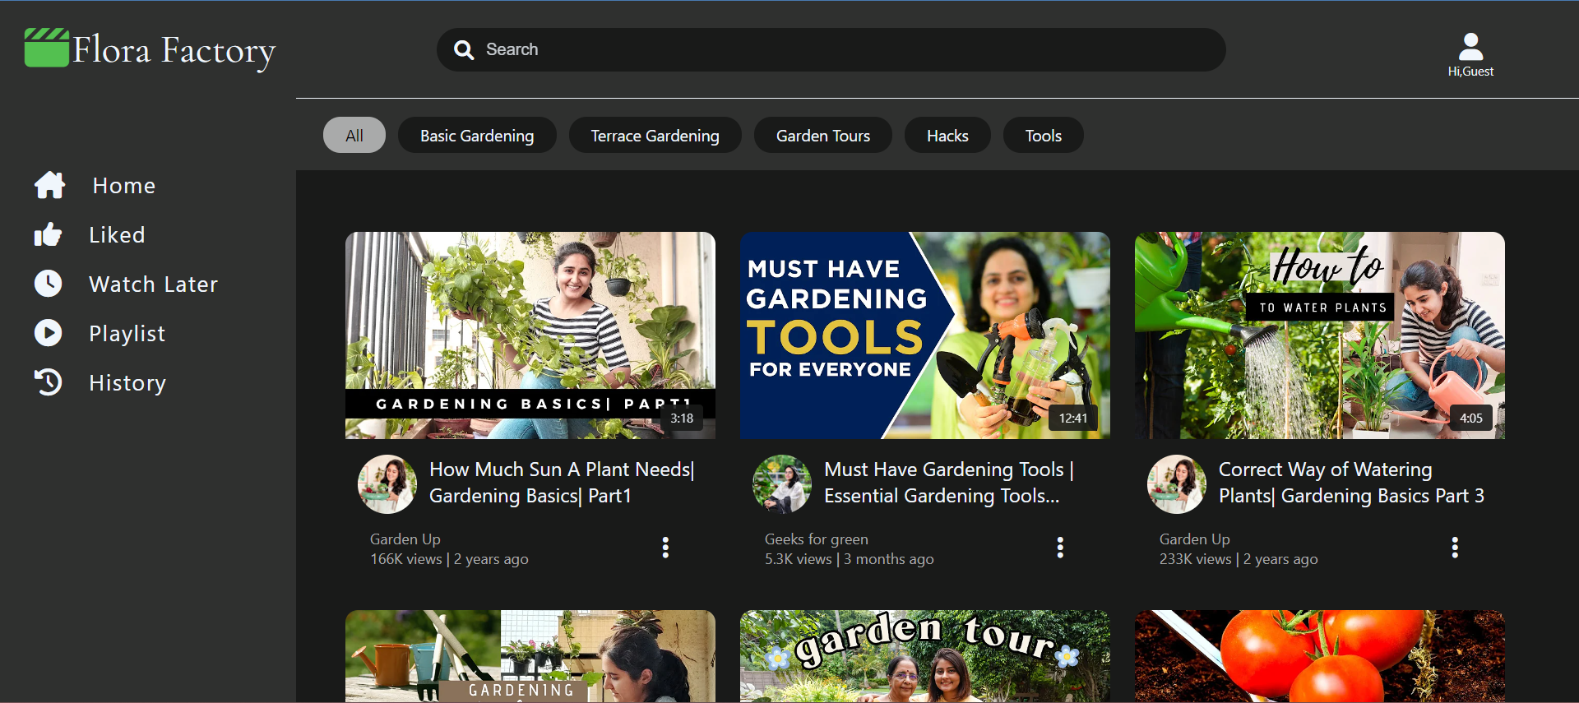The image size is (1579, 703).
Task: Click Garden Up avatar beside Correct Way of Watering
Action: point(1177,484)
